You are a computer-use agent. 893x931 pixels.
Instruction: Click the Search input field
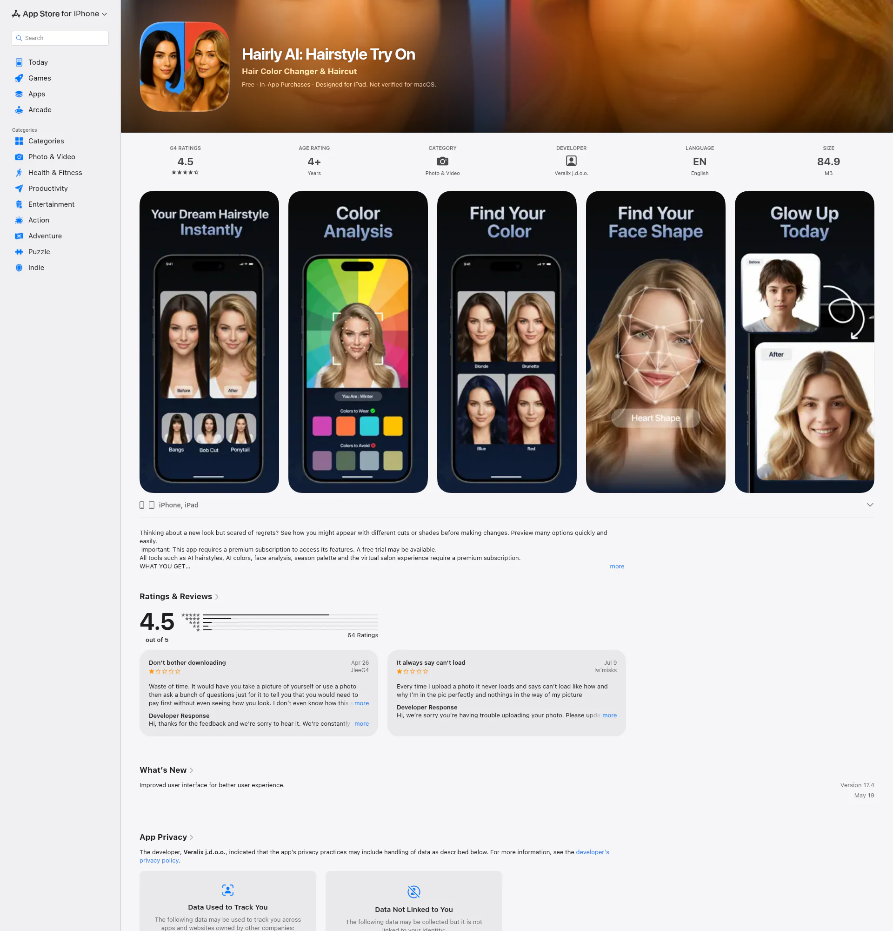pyautogui.click(x=60, y=38)
